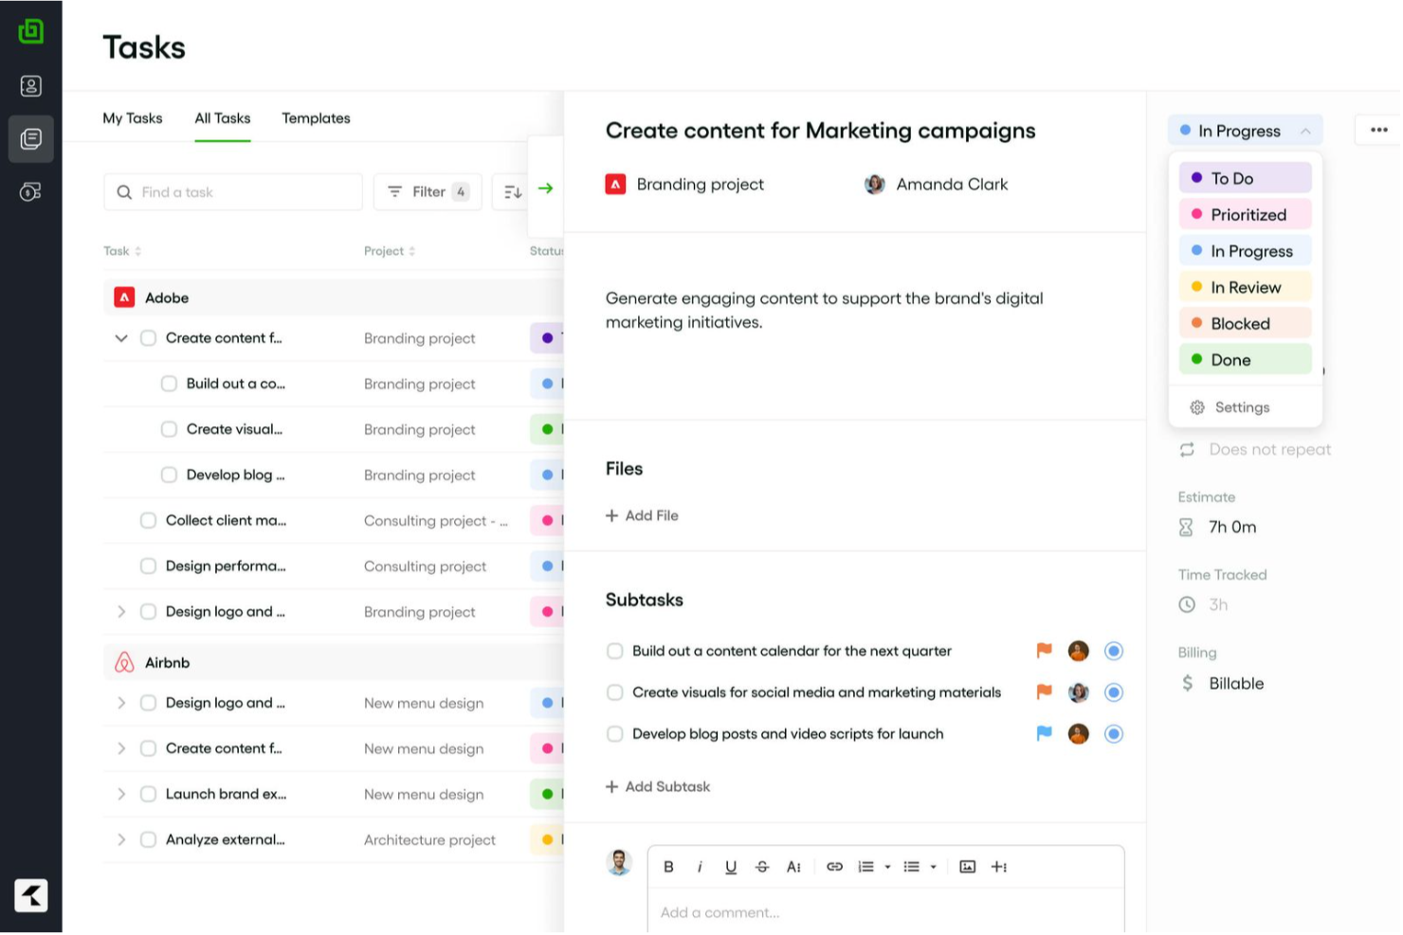Open the three-dot more options menu

click(1378, 130)
